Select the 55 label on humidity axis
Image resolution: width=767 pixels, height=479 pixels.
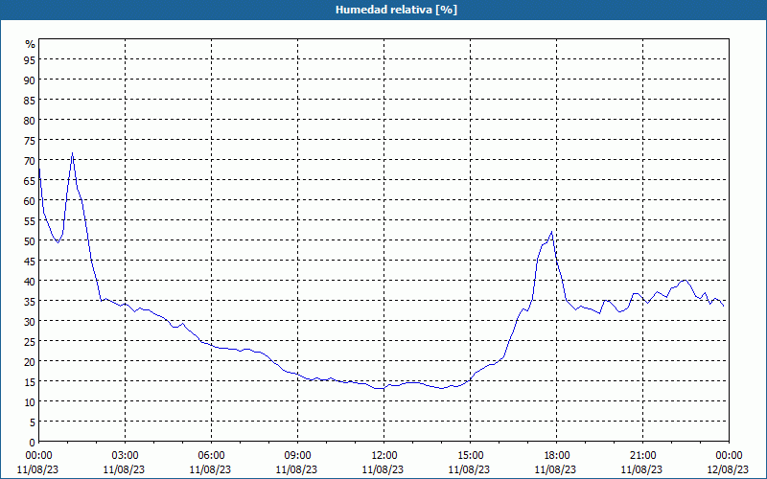30,221
